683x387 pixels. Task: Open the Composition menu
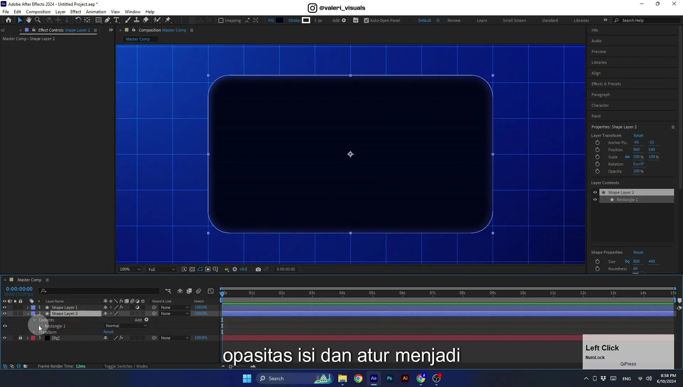[38, 12]
